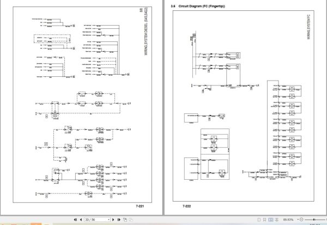
Task: Click page number 7-221 label
Action: tap(140, 206)
